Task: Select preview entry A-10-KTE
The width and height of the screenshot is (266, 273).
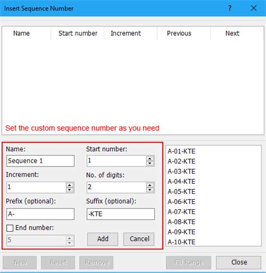Action: 181,242
